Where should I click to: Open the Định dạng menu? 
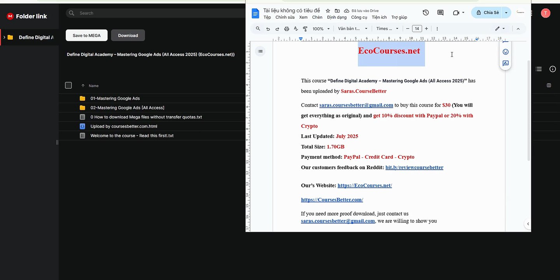tap(337, 17)
